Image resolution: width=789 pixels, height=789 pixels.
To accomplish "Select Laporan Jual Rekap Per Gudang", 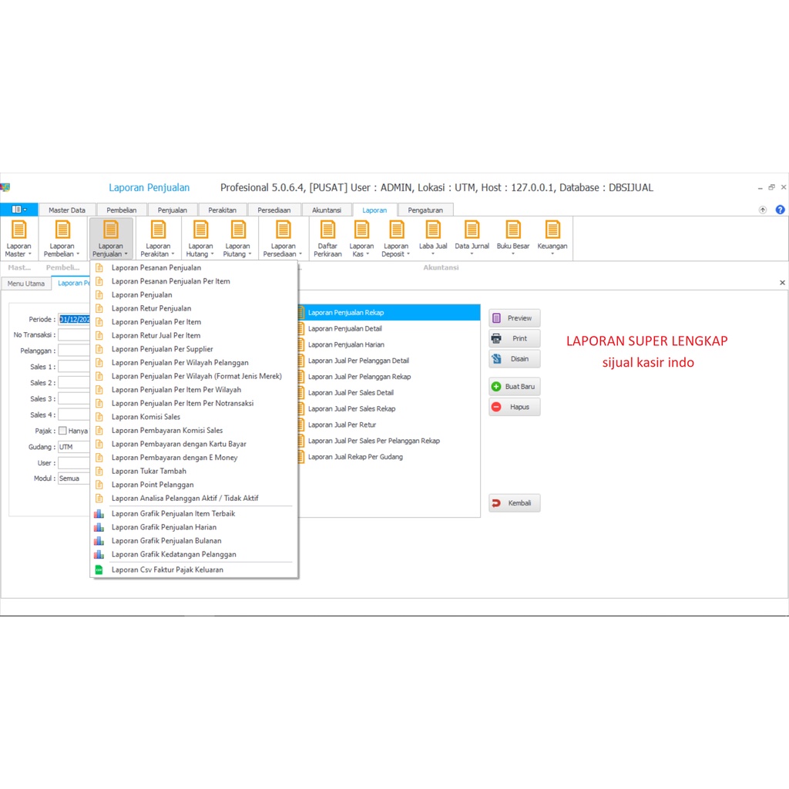I will (x=389, y=458).
